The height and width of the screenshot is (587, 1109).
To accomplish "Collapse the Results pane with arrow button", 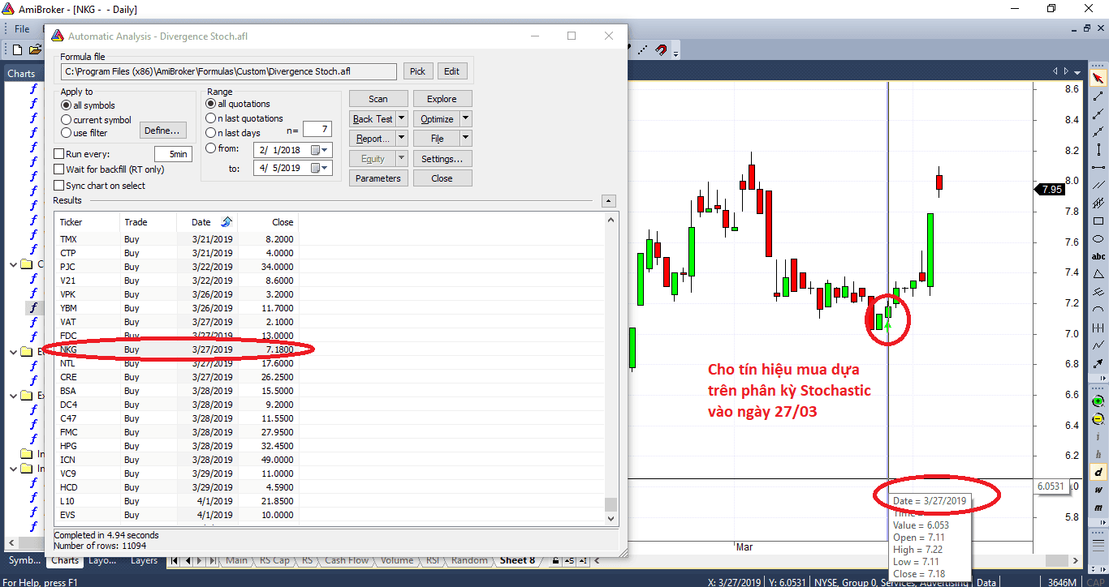I will (x=610, y=201).
